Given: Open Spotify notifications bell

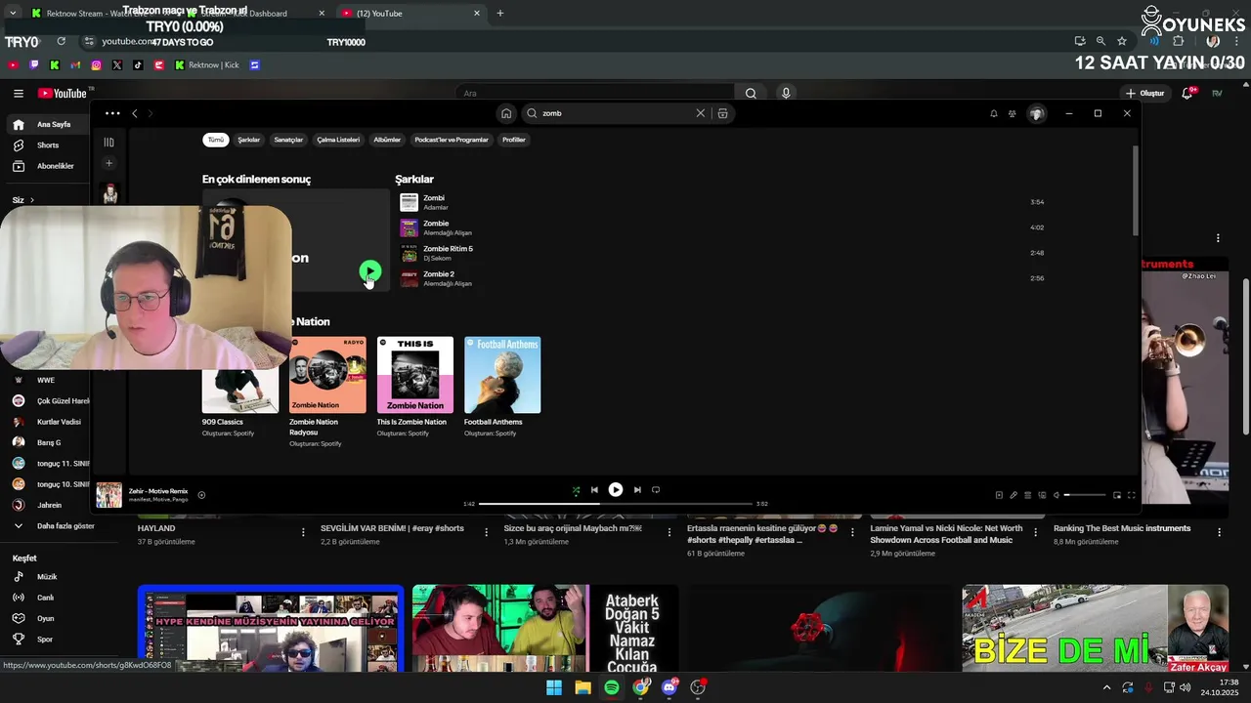Looking at the screenshot, I should (x=994, y=113).
